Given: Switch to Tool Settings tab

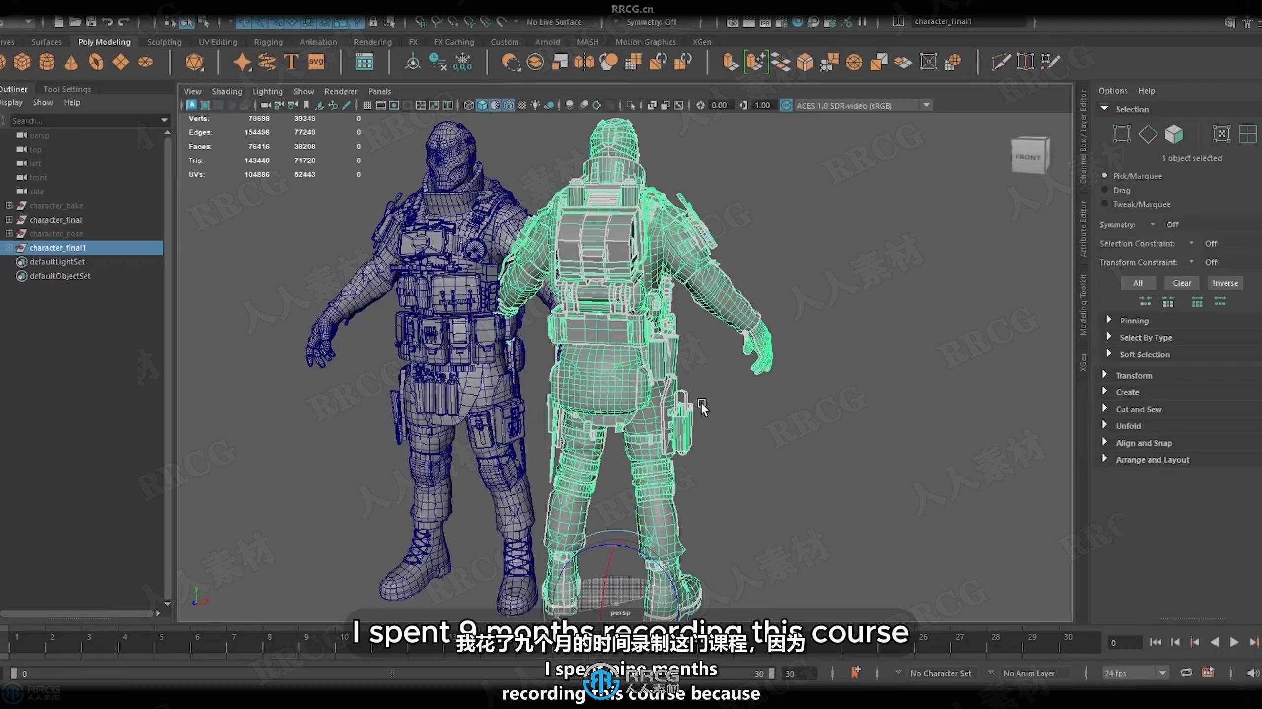Looking at the screenshot, I should pos(68,89).
